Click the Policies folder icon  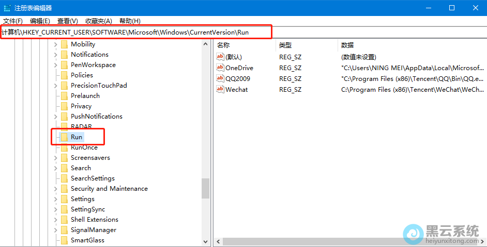coord(64,75)
